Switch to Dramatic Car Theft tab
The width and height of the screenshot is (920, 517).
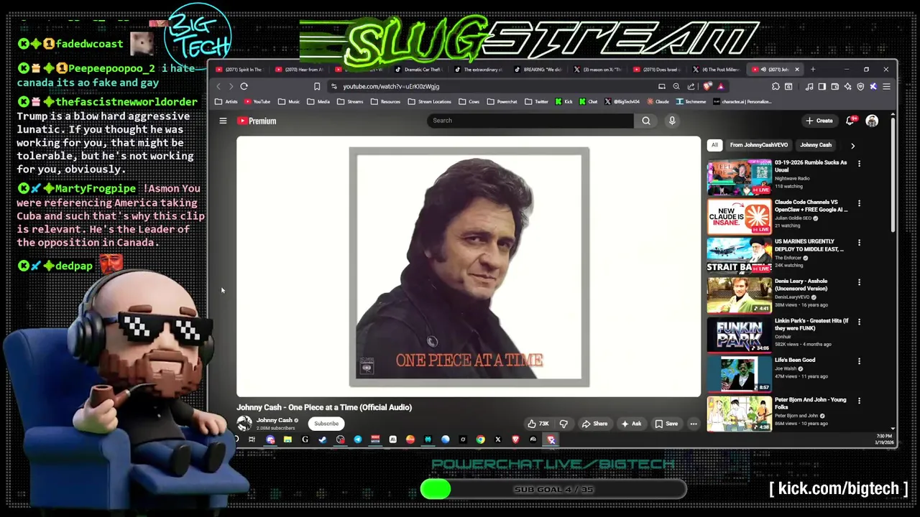pos(418,70)
